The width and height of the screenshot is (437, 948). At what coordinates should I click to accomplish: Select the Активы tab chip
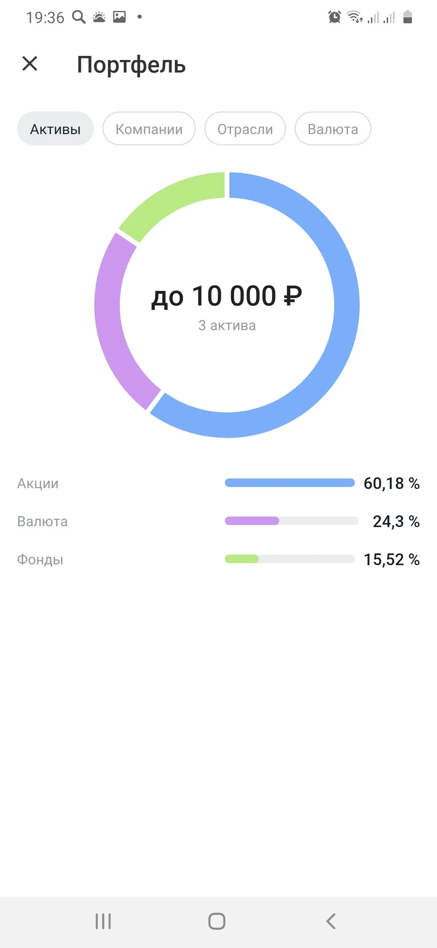pos(55,129)
